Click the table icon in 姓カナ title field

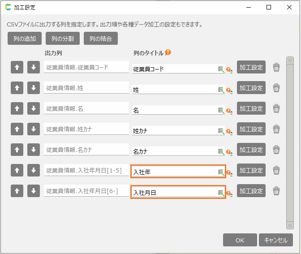(220, 131)
